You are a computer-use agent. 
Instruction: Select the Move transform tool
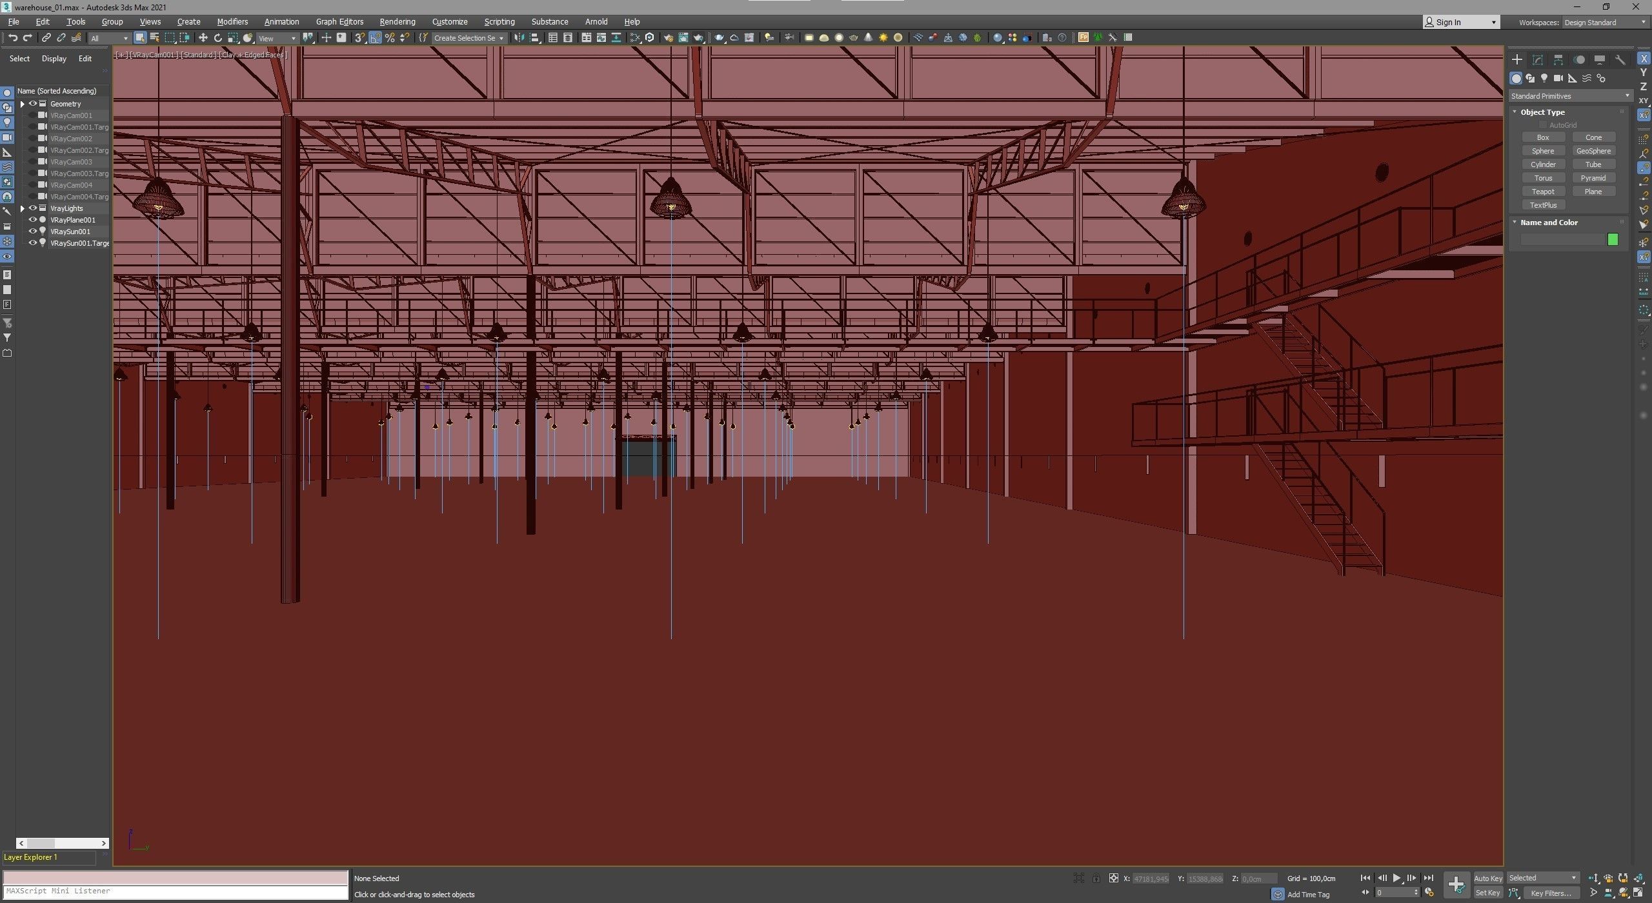coord(203,37)
